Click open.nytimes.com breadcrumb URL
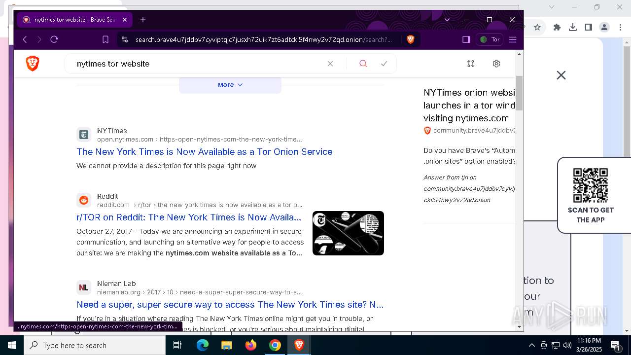 point(200,140)
